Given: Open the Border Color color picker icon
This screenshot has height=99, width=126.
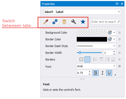Looking at the screenshot, I should click(x=110, y=39).
